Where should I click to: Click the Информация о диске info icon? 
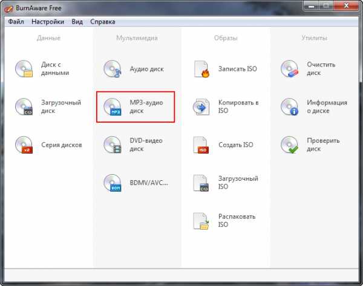[290, 106]
